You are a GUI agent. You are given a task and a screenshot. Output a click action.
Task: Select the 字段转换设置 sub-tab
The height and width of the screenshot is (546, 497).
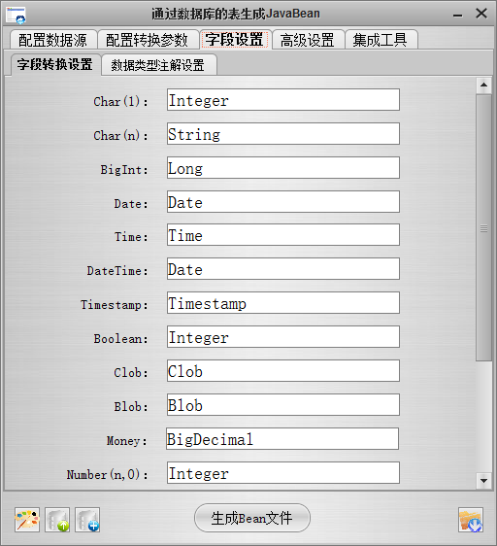click(x=55, y=64)
